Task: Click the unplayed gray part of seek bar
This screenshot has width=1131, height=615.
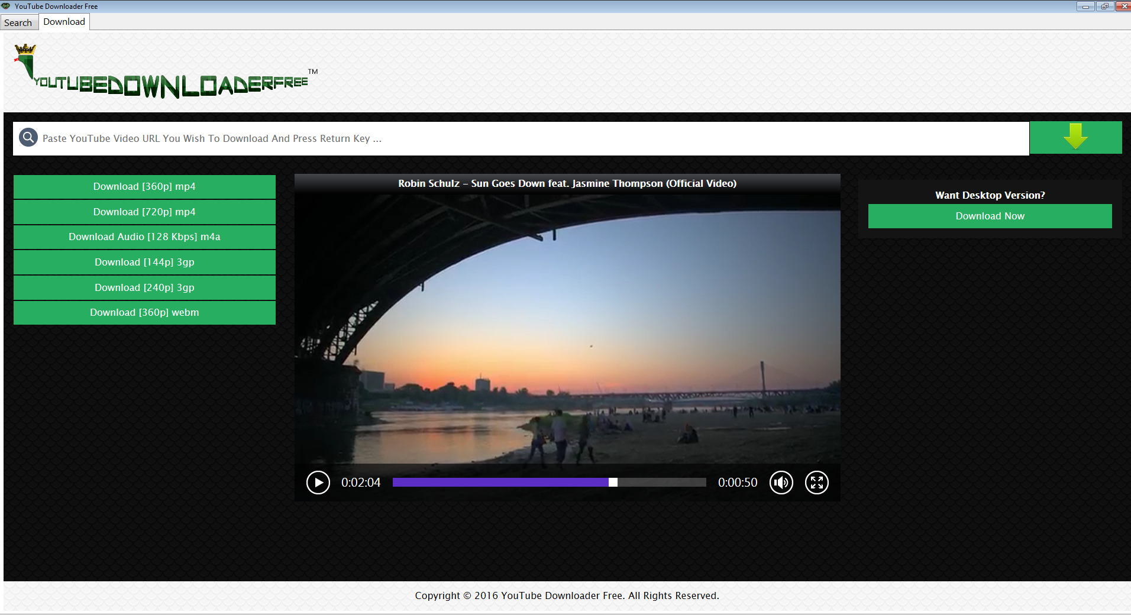Action: (662, 483)
